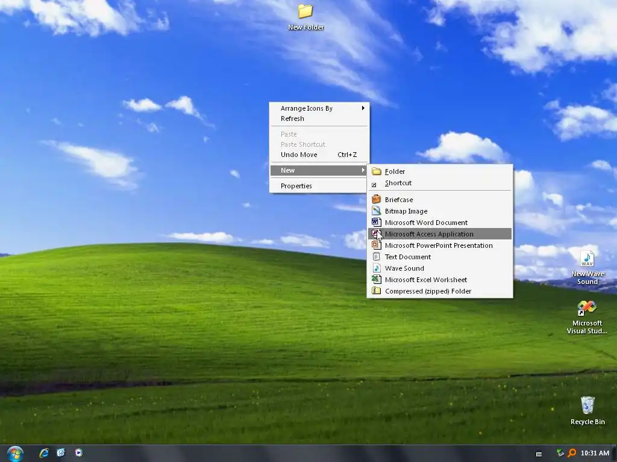Screen dimensions: 617x462
Task: Select Microsoft Access Application entry
Action: 440,234
